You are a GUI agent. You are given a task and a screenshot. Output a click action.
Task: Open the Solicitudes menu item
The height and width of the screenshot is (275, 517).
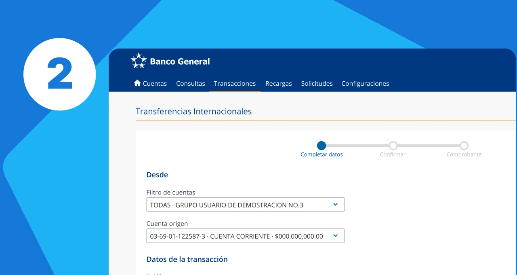click(317, 83)
